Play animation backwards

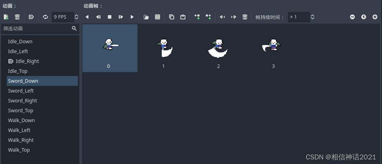[x=87, y=17]
